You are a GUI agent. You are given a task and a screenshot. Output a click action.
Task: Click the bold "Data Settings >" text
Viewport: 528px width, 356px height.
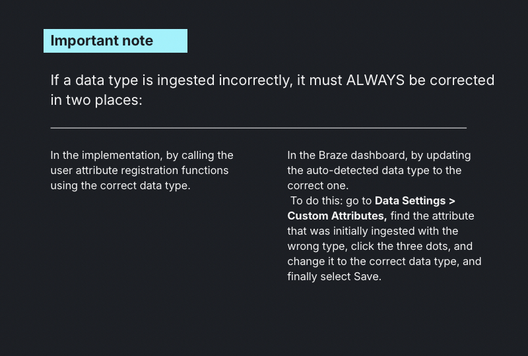(415, 201)
